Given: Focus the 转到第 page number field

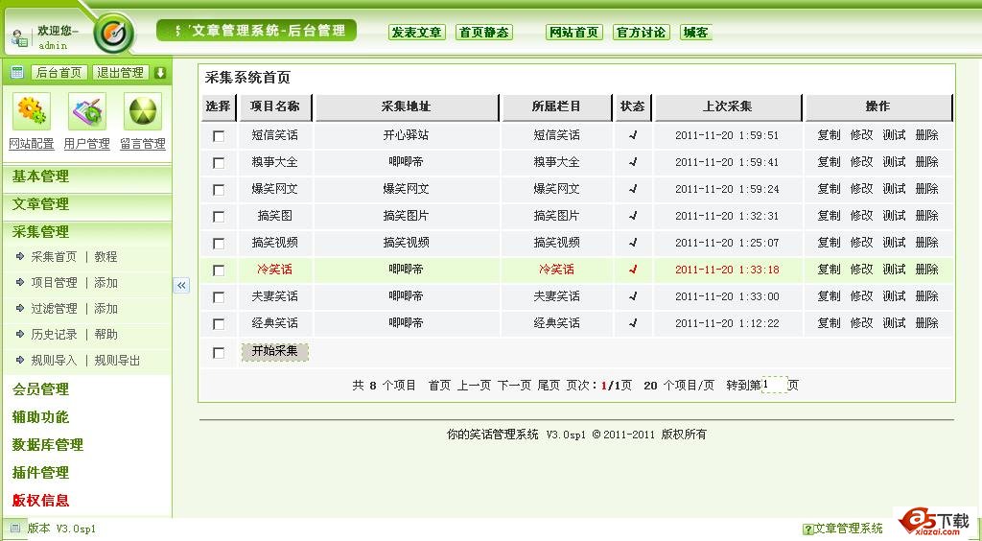Looking at the screenshot, I should (x=775, y=385).
